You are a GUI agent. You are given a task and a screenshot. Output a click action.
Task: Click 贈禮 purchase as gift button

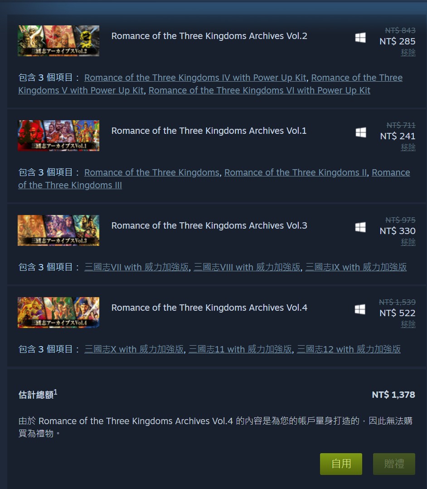point(394,464)
